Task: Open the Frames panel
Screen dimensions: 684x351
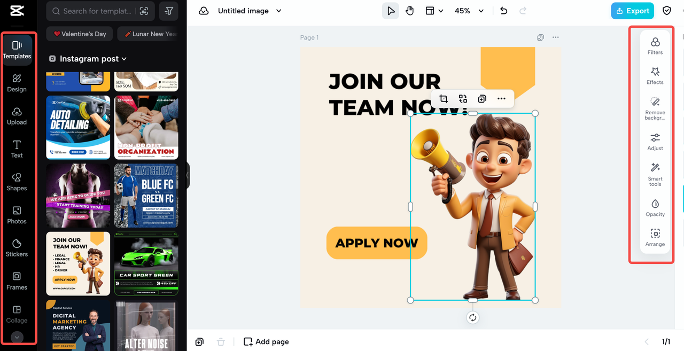Action: (x=17, y=281)
